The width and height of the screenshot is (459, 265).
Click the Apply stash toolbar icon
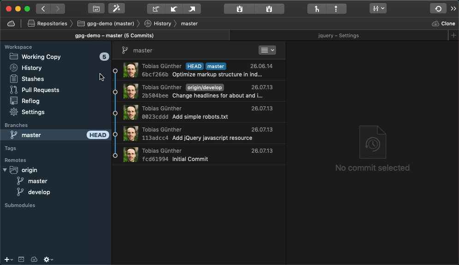coord(269,9)
